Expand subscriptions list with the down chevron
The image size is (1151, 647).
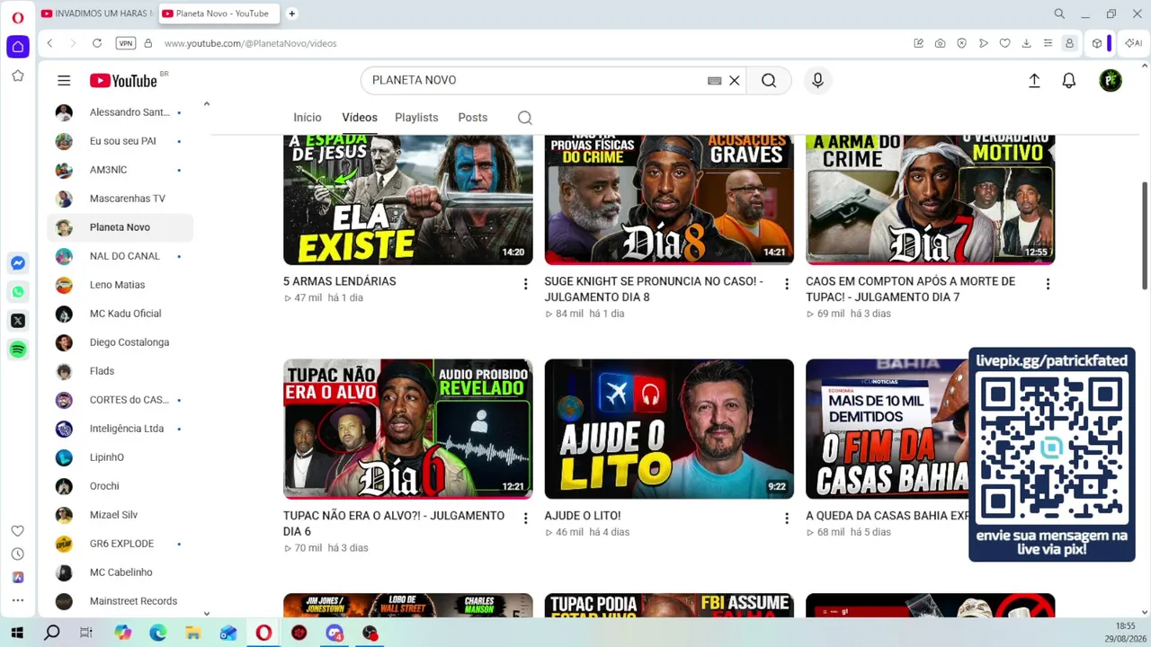coord(206,614)
